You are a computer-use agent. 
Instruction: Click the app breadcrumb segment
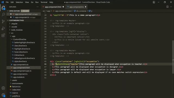click(49, 11)
